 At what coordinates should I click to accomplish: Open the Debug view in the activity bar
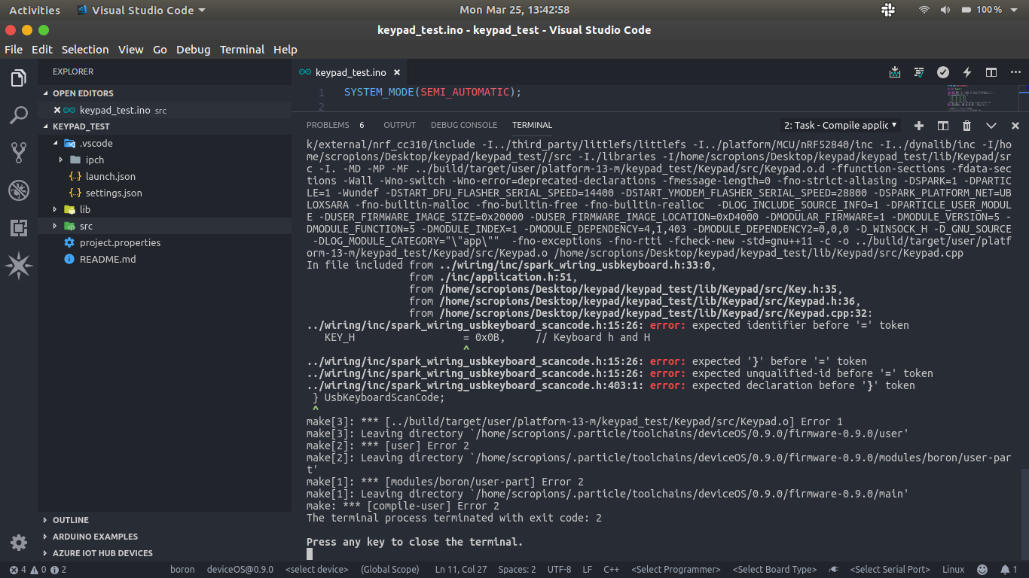[19, 190]
